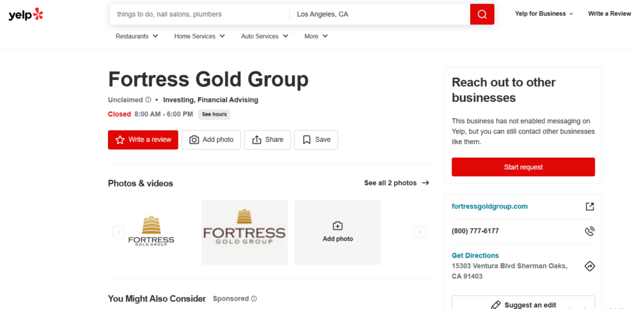Click the info icon next to Unclaimed
The height and width of the screenshot is (309, 635).
pyautogui.click(x=148, y=100)
